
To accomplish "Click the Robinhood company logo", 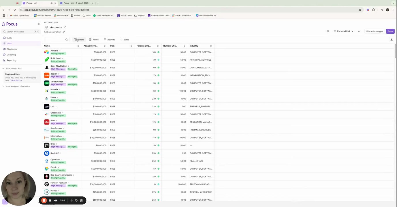I will point(47,60).
